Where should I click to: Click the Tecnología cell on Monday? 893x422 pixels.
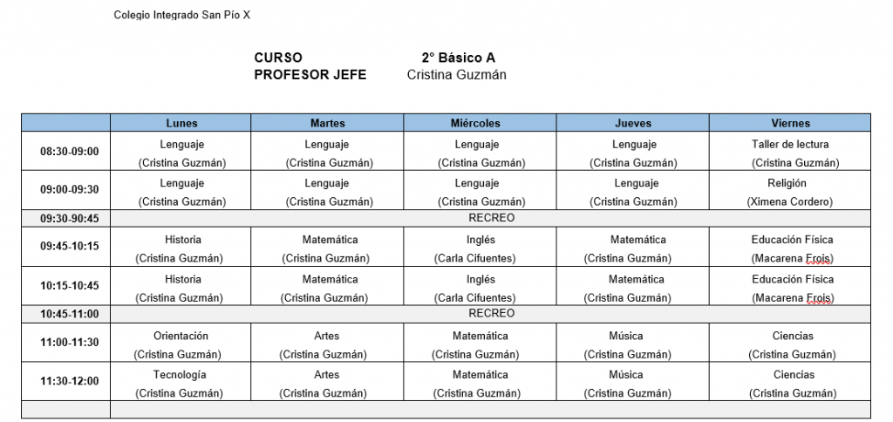coord(181,382)
